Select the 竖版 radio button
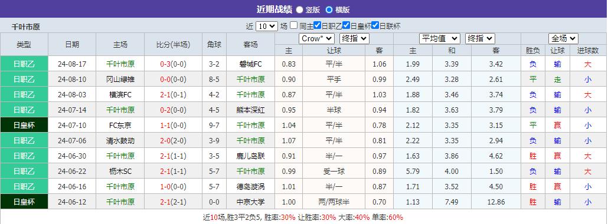This screenshot has width=608, height=224. click(x=299, y=9)
